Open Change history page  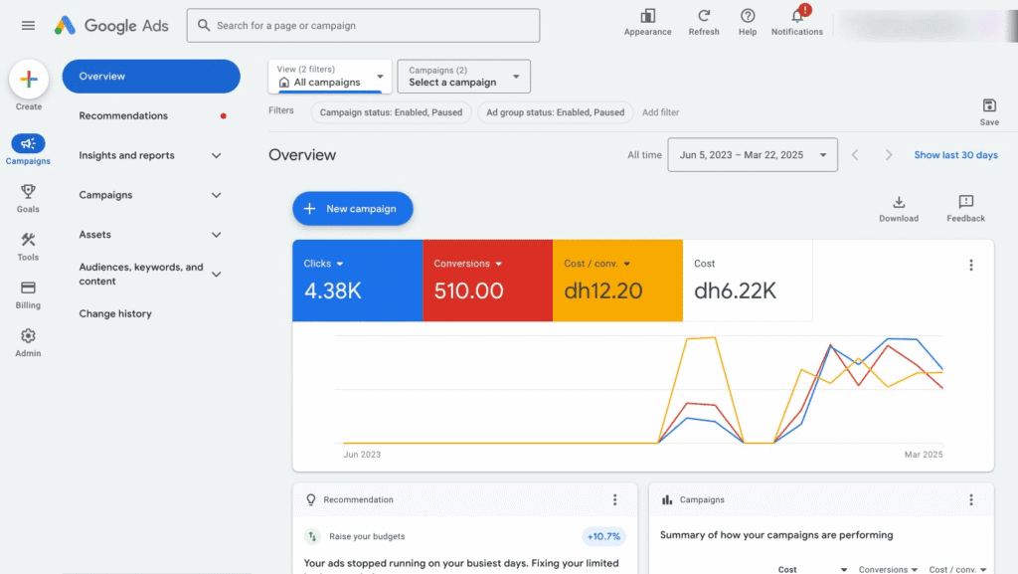(115, 313)
